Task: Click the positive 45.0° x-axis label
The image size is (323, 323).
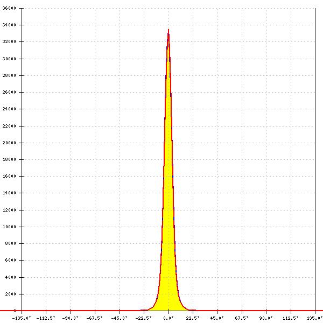Action: pos(217,318)
